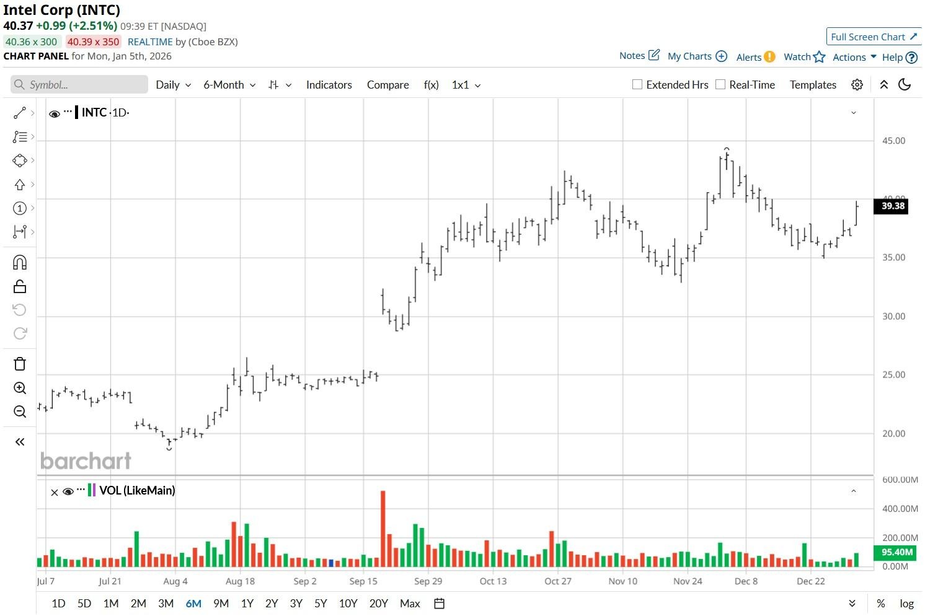This screenshot has width=925, height=616.
Task: Select the 9M time range
Action: 221,604
